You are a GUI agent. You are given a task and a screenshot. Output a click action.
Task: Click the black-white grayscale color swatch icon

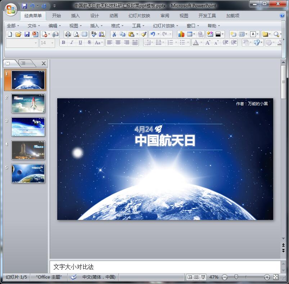[218, 34]
